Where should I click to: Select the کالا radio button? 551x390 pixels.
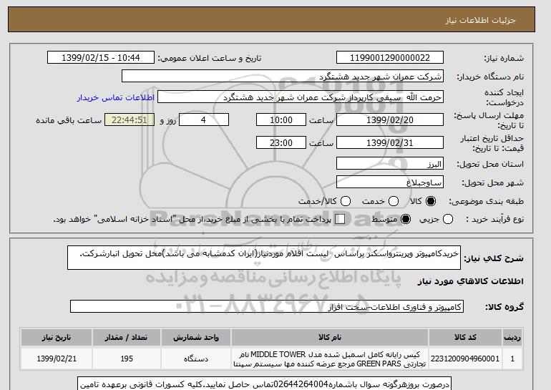(431, 201)
